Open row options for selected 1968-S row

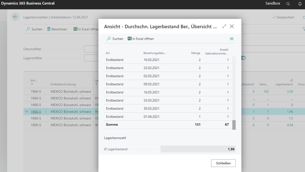coord(46,112)
